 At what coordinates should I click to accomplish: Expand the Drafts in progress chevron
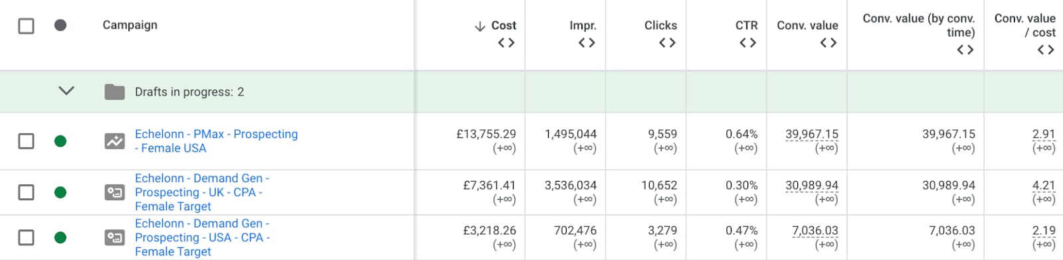pyautogui.click(x=66, y=91)
